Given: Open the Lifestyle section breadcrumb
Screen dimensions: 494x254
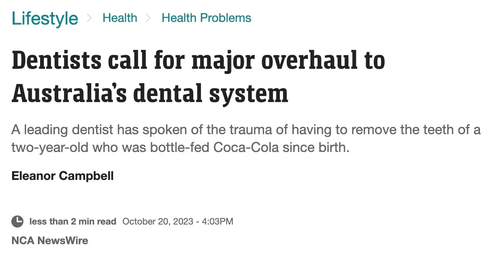Looking at the screenshot, I should 45,19.
